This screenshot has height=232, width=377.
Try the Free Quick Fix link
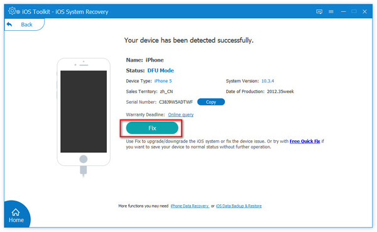click(x=305, y=141)
